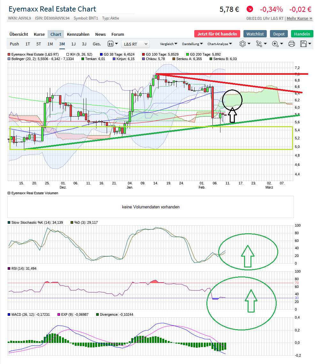The height and width of the screenshot is (364, 315).
Task: Click the drawing tools nodes icon
Action: [259, 44]
